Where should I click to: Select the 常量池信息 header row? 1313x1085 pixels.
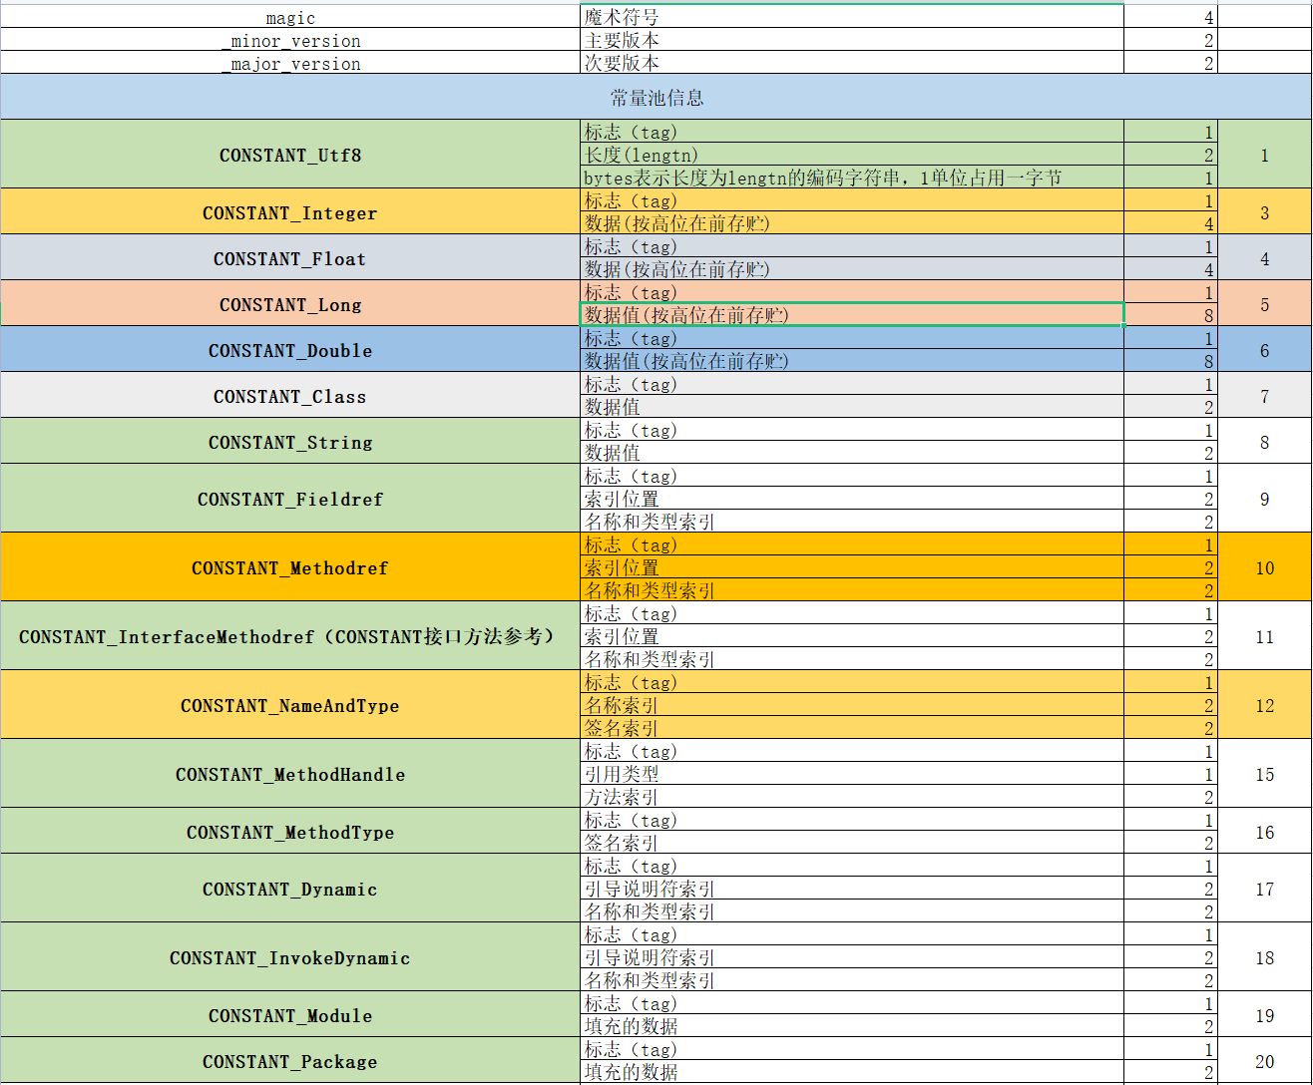pos(656,97)
